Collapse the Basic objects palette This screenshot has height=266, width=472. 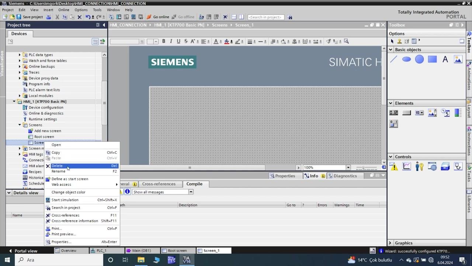point(391,50)
